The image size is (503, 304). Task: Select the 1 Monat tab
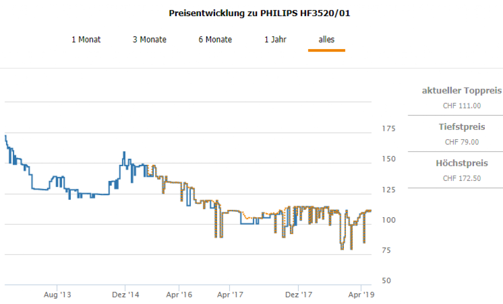click(86, 40)
